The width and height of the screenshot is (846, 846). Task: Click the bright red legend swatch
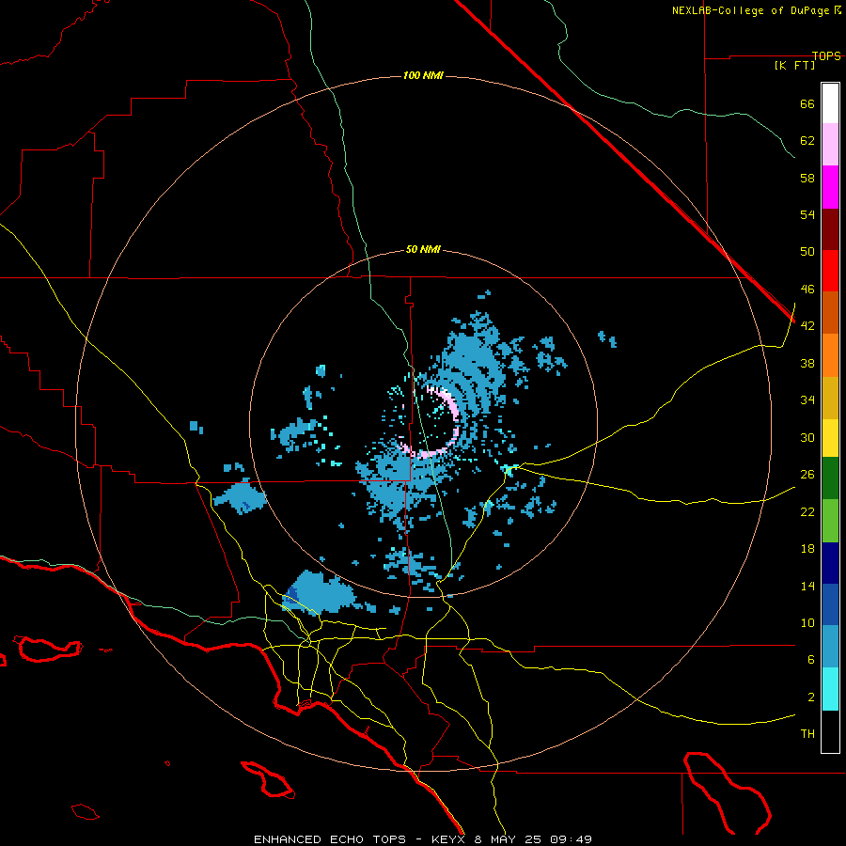(830, 271)
